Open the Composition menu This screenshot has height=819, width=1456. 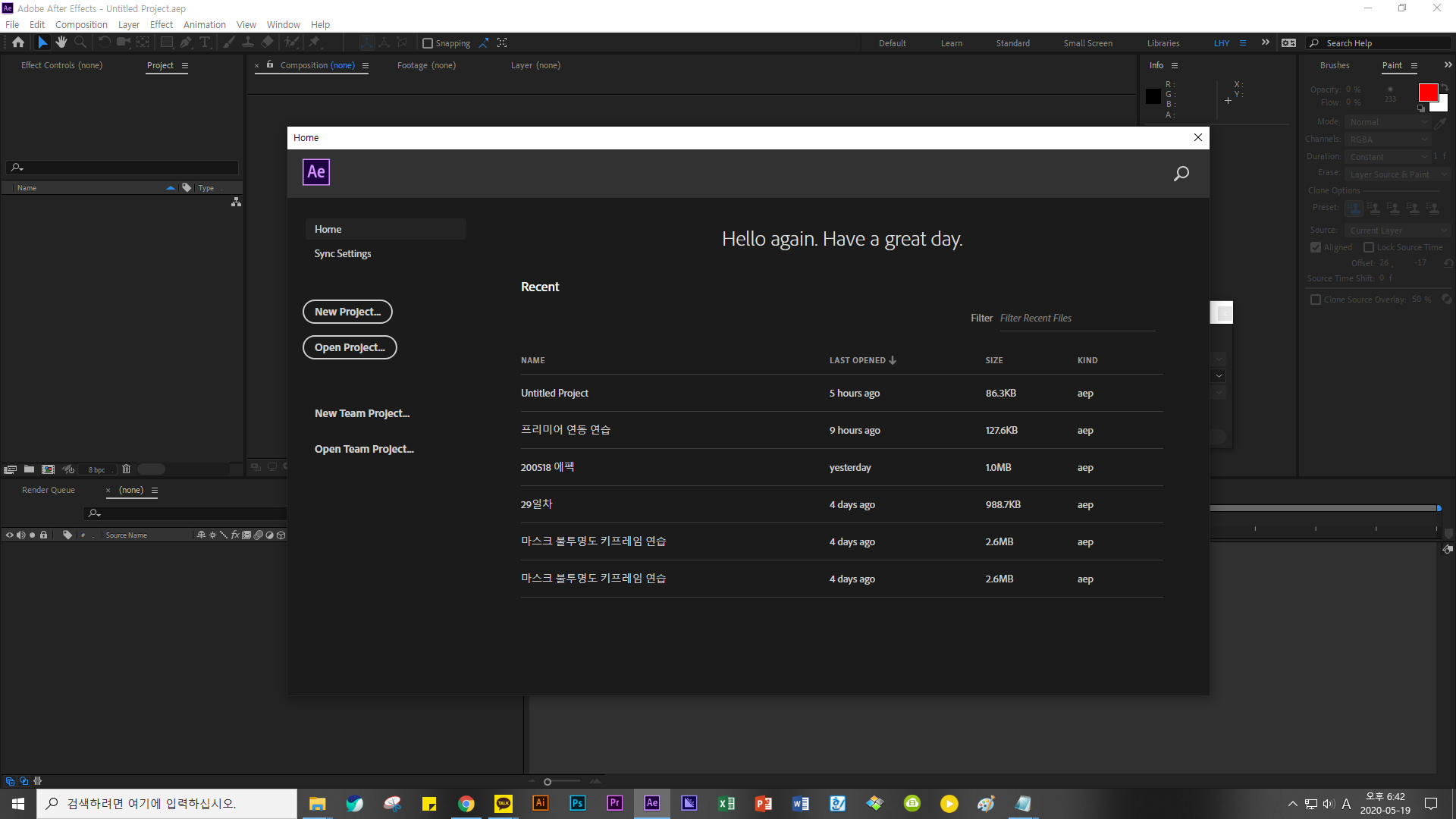click(81, 24)
